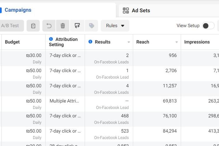Click the Impressions column header

[x=197, y=42]
